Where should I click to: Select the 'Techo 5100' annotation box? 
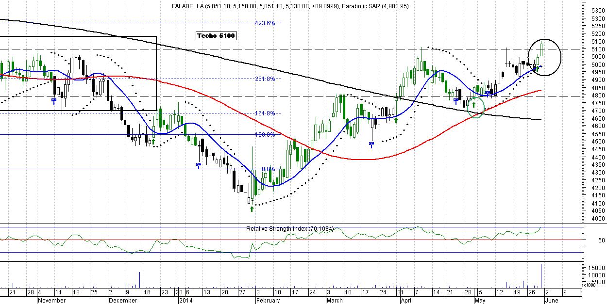216,36
